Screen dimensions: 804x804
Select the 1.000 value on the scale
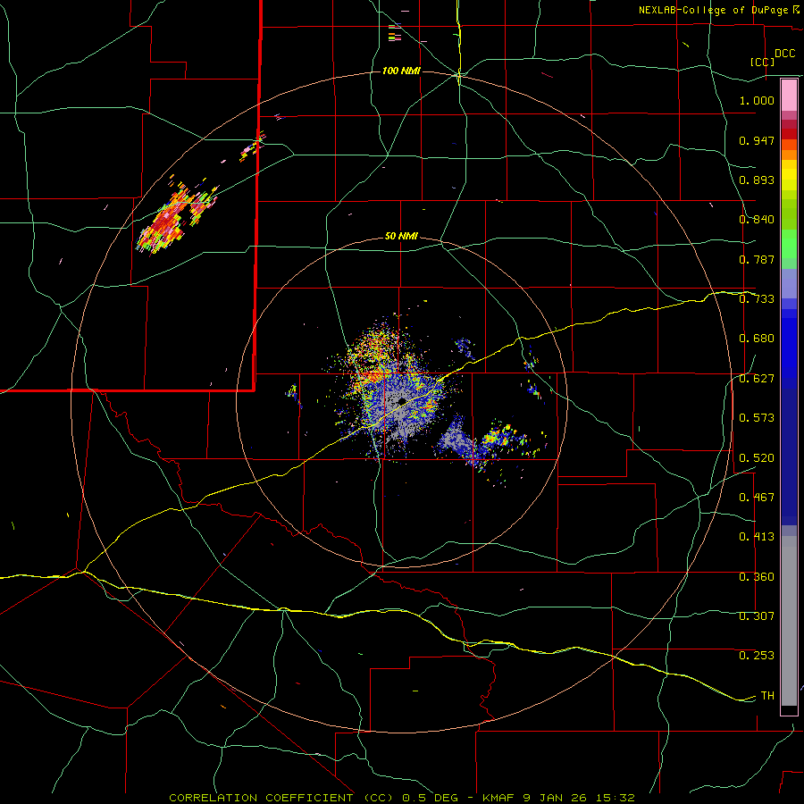757,100
